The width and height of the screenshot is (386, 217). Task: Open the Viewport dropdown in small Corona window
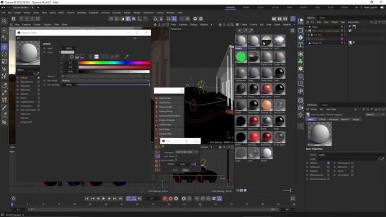pyautogui.click(x=186, y=152)
